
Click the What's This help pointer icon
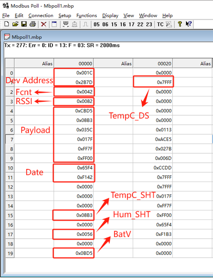188,24
